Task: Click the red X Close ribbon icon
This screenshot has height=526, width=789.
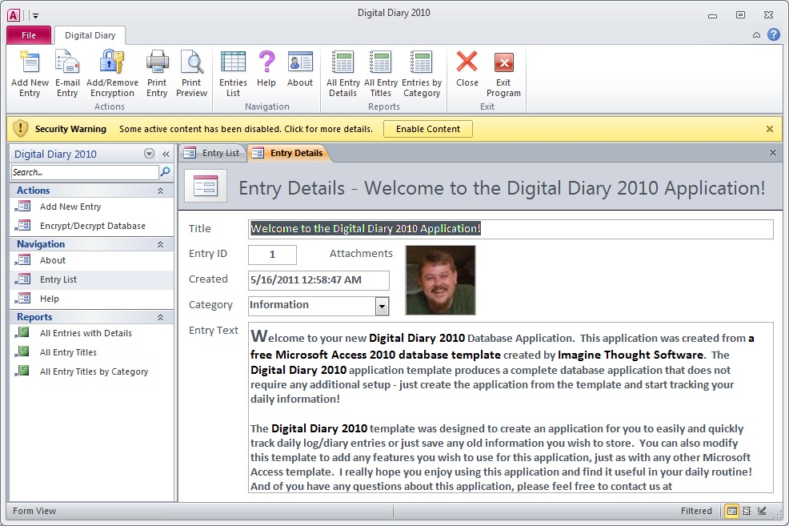Action: point(467,62)
